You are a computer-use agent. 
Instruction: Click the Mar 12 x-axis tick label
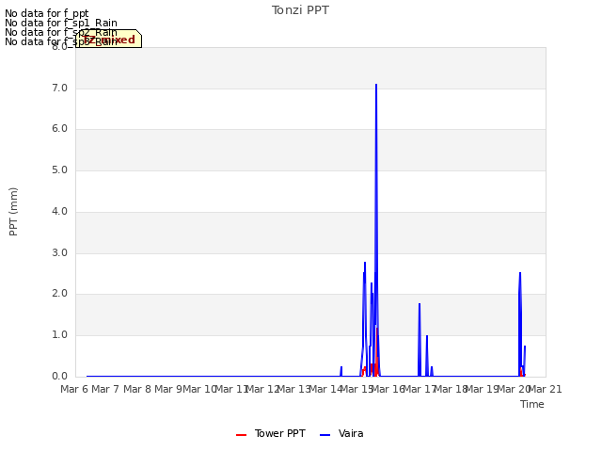[262, 389]
